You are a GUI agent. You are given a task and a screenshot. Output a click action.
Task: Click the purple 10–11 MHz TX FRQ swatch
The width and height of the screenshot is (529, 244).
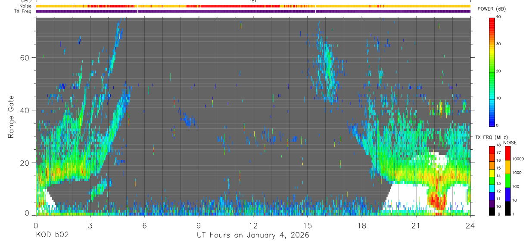tap(492, 204)
